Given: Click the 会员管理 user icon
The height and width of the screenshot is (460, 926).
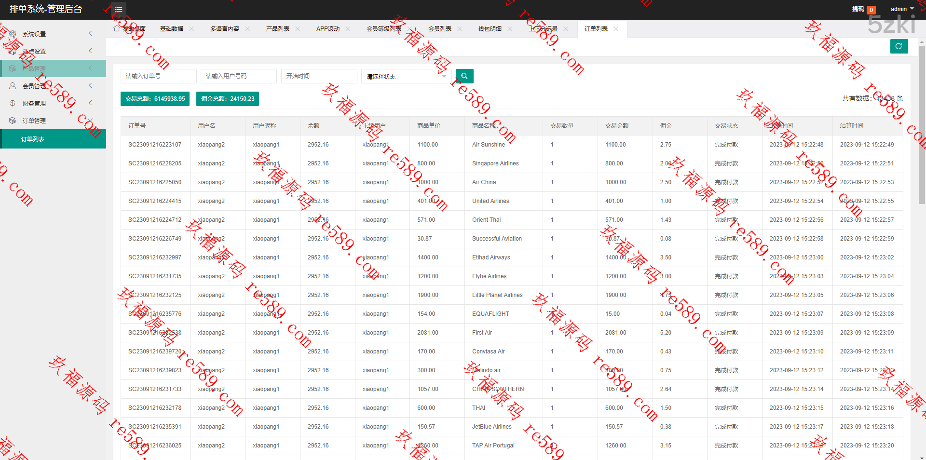Looking at the screenshot, I should (x=13, y=86).
